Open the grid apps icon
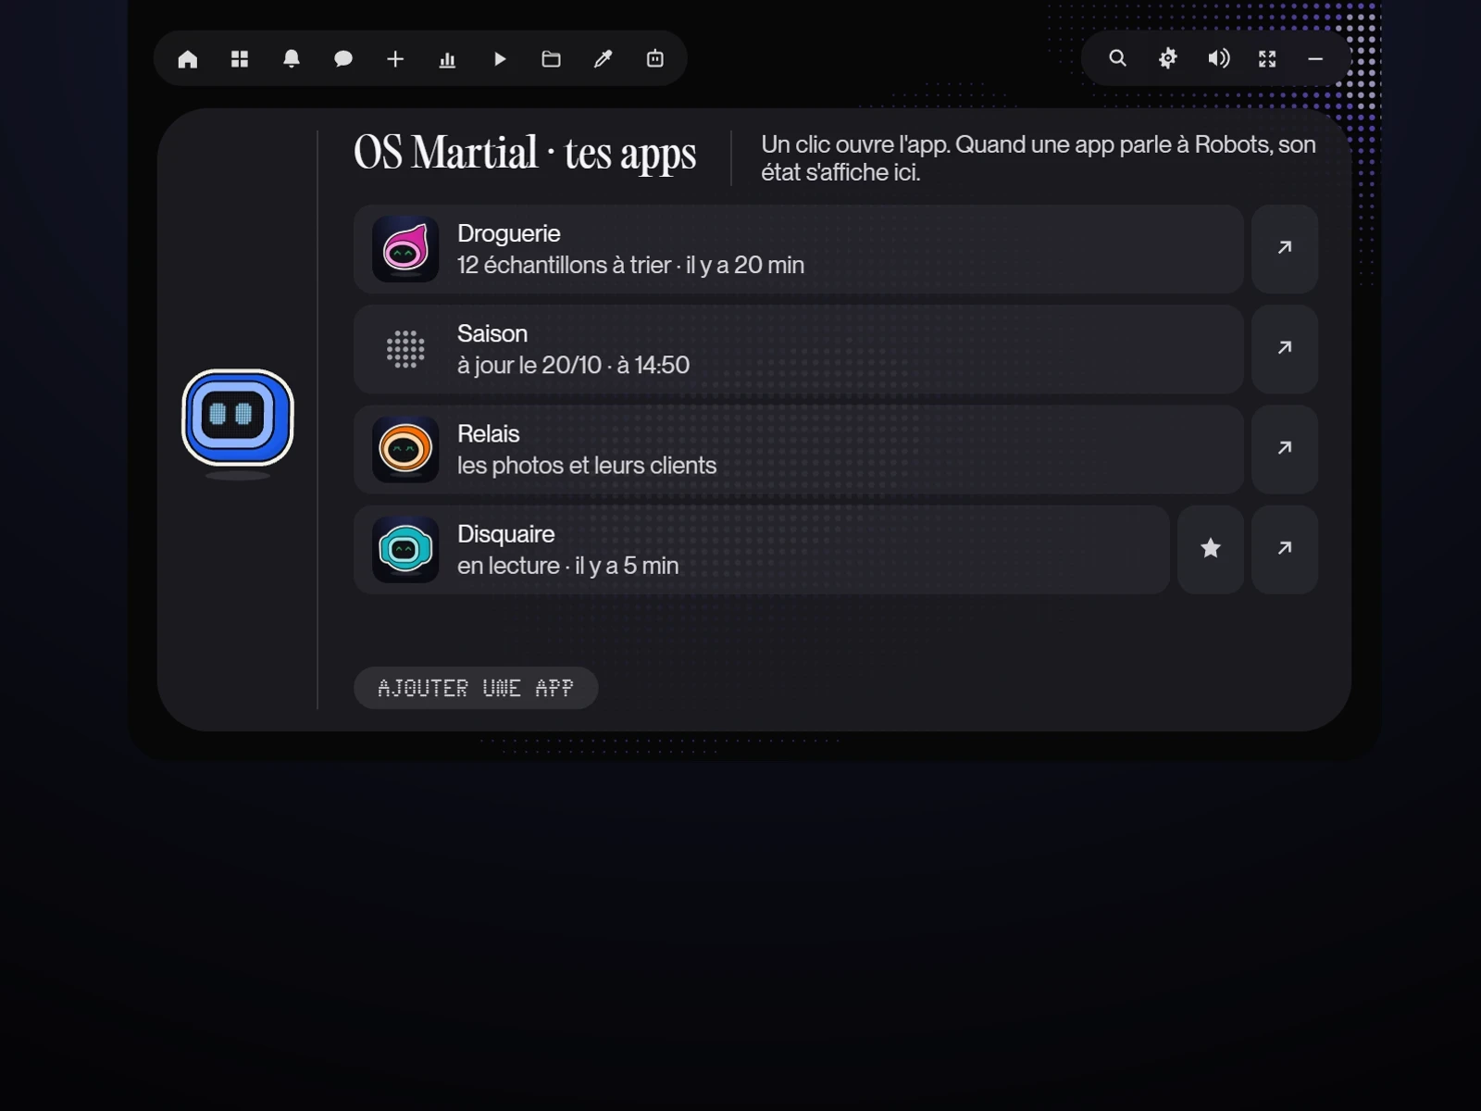Viewport: 1481px width, 1111px height. tap(240, 59)
